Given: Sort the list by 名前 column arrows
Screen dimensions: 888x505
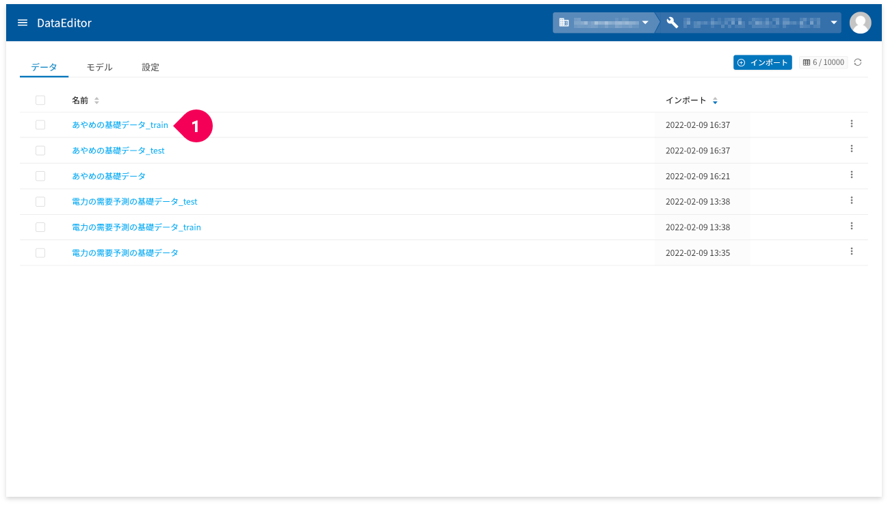Looking at the screenshot, I should click(96, 101).
